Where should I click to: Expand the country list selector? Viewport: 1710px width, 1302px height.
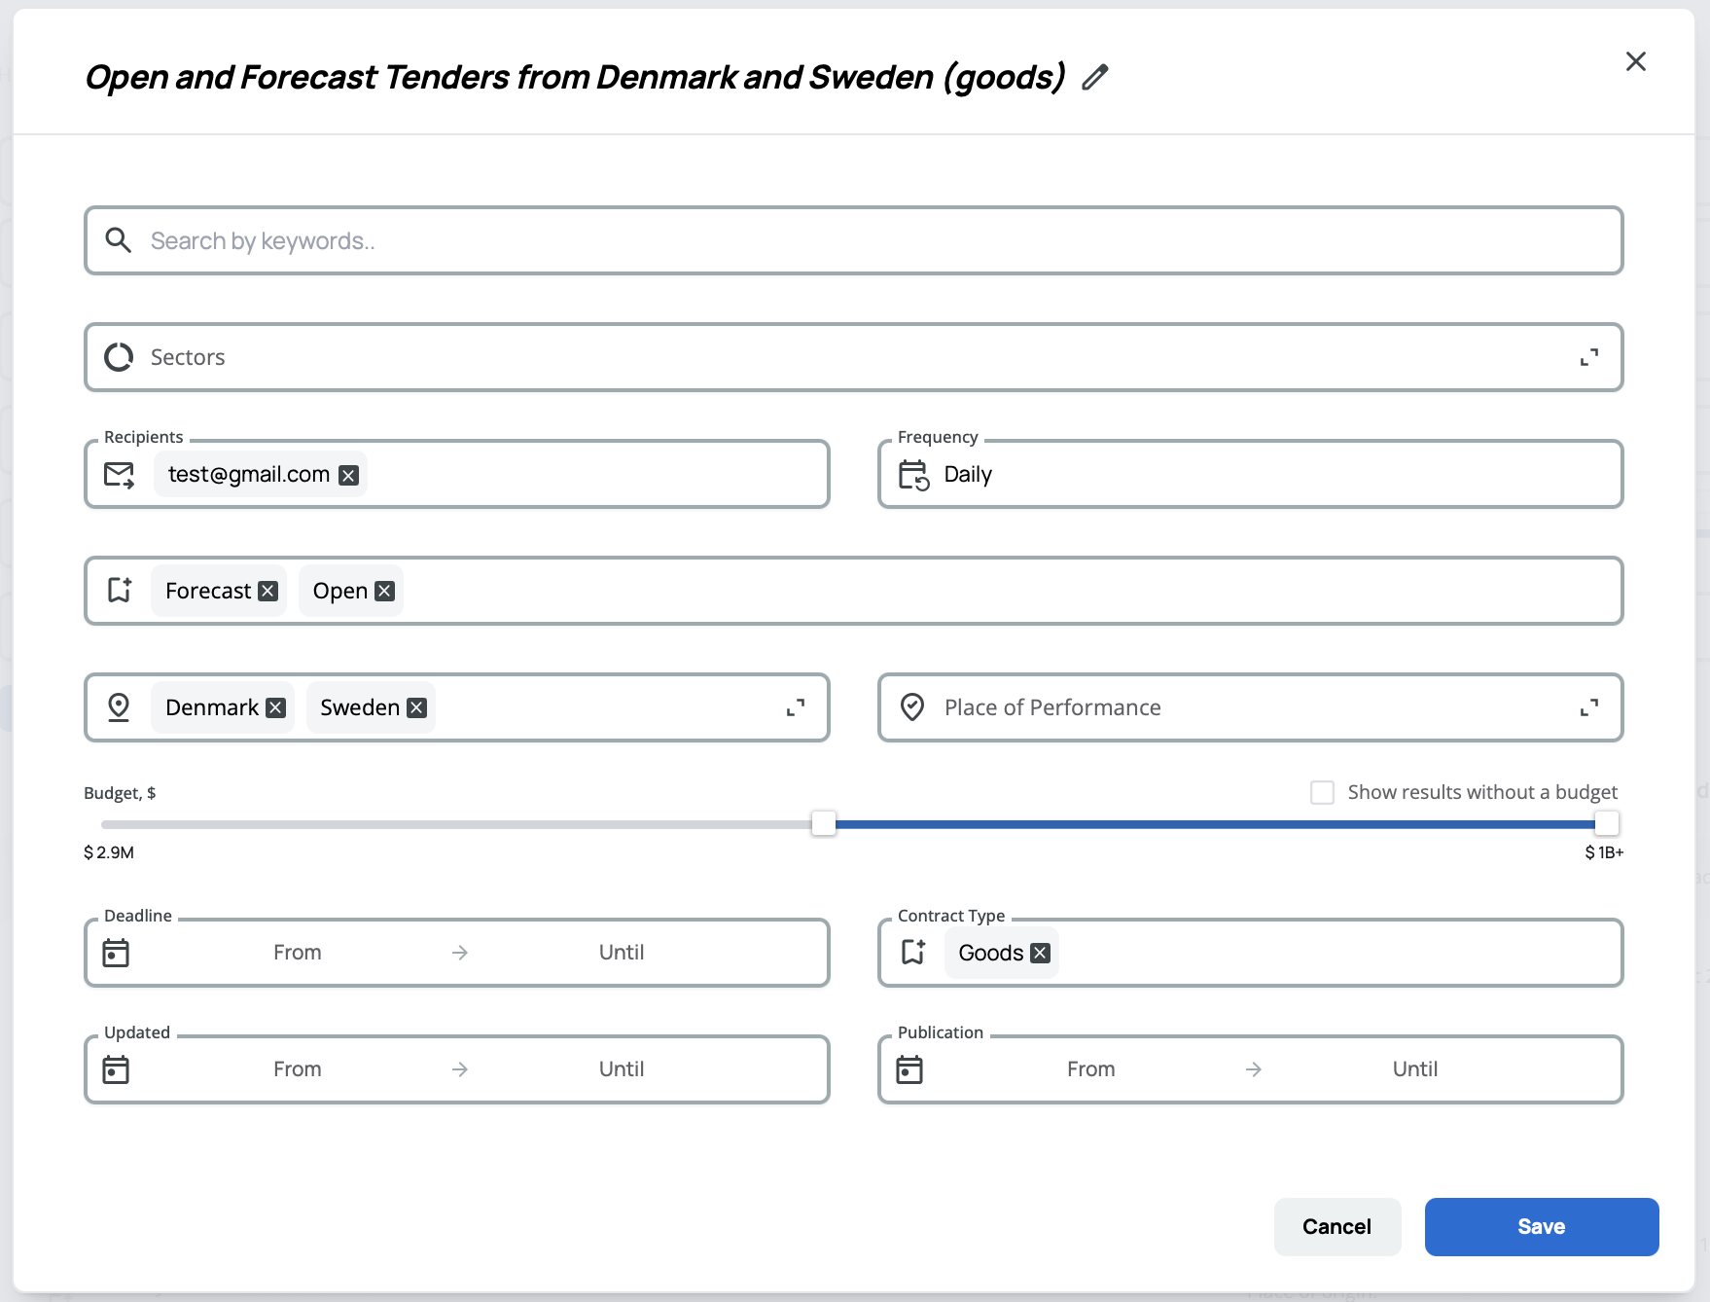click(x=795, y=708)
